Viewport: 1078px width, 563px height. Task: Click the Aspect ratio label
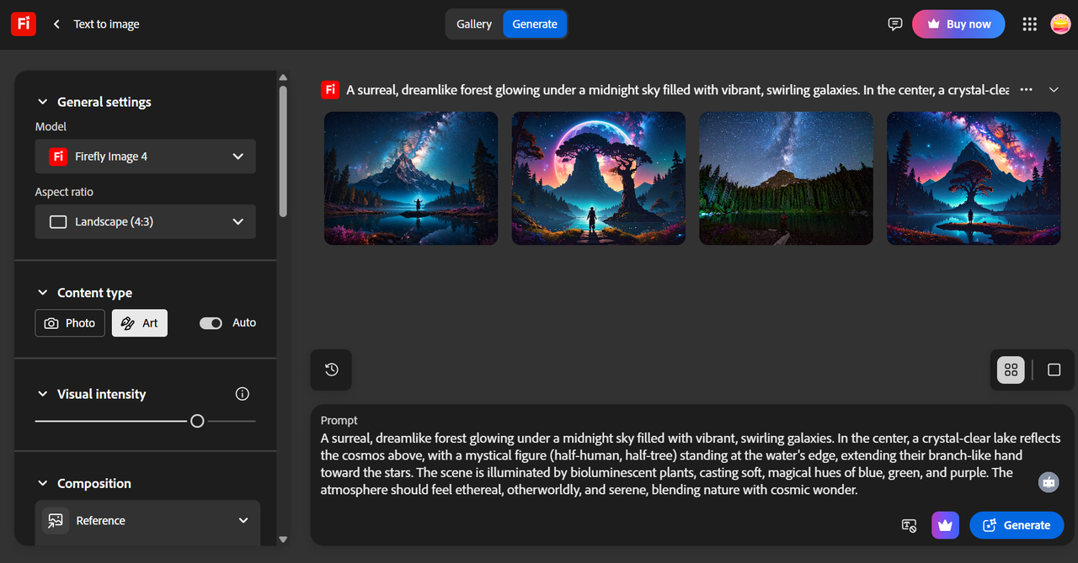64,192
